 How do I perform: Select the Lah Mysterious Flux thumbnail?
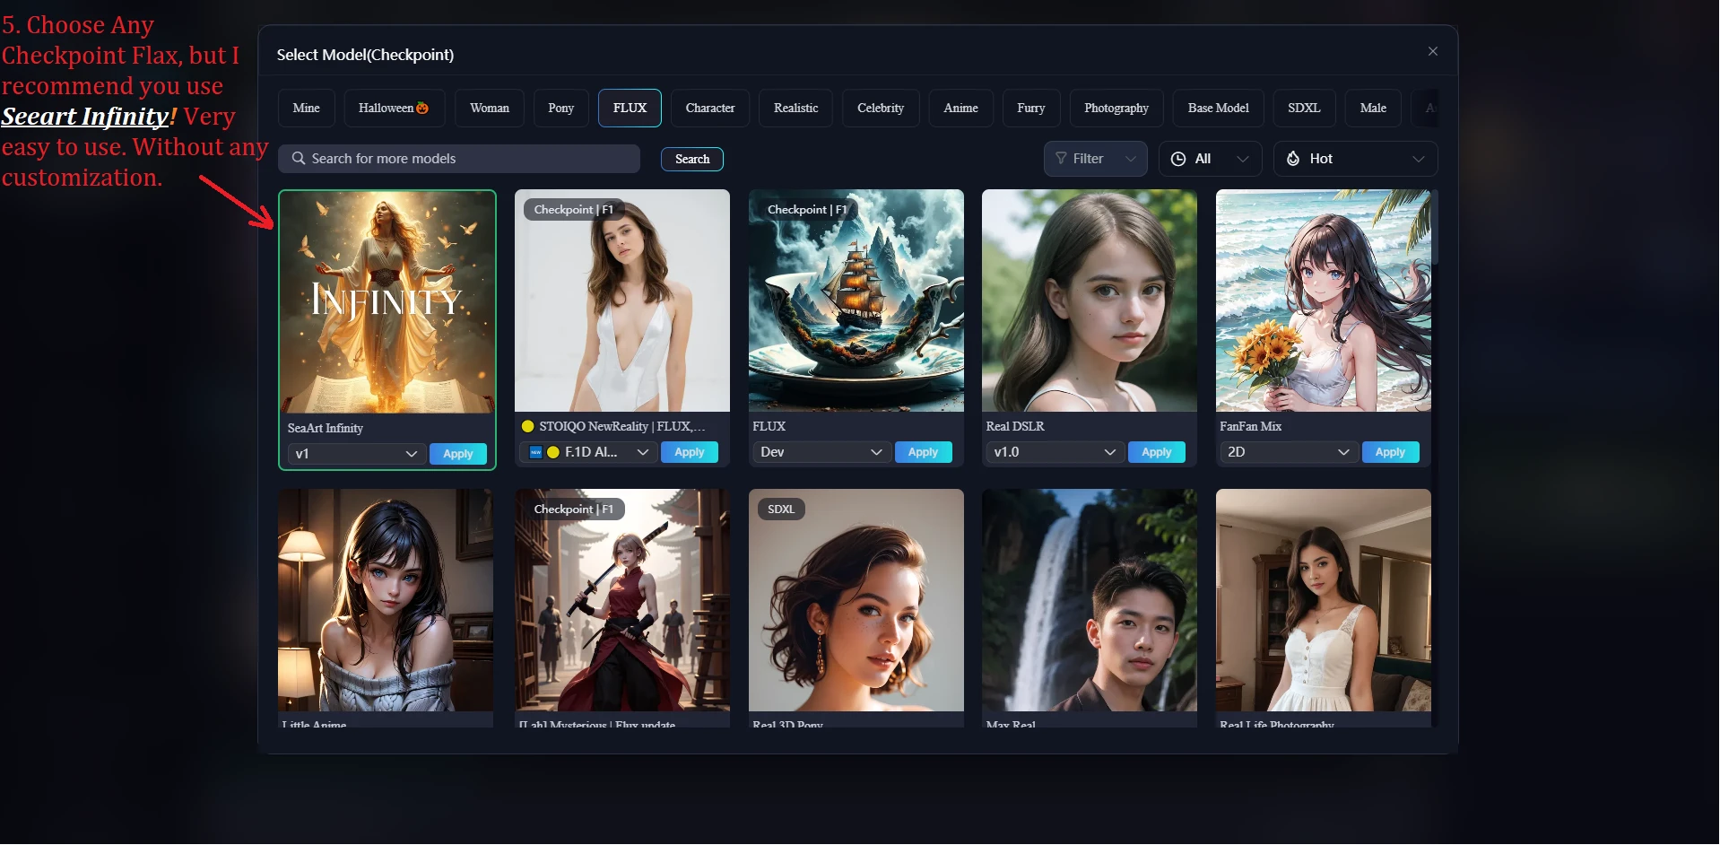point(622,600)
